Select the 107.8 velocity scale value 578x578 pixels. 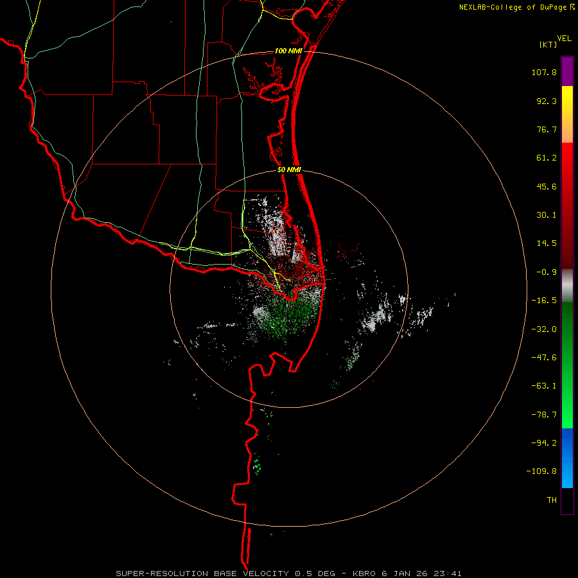point(544,72)
